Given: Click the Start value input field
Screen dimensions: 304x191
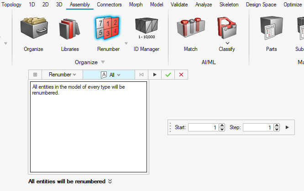Looking at the screenshot, I should pos(204,127).
